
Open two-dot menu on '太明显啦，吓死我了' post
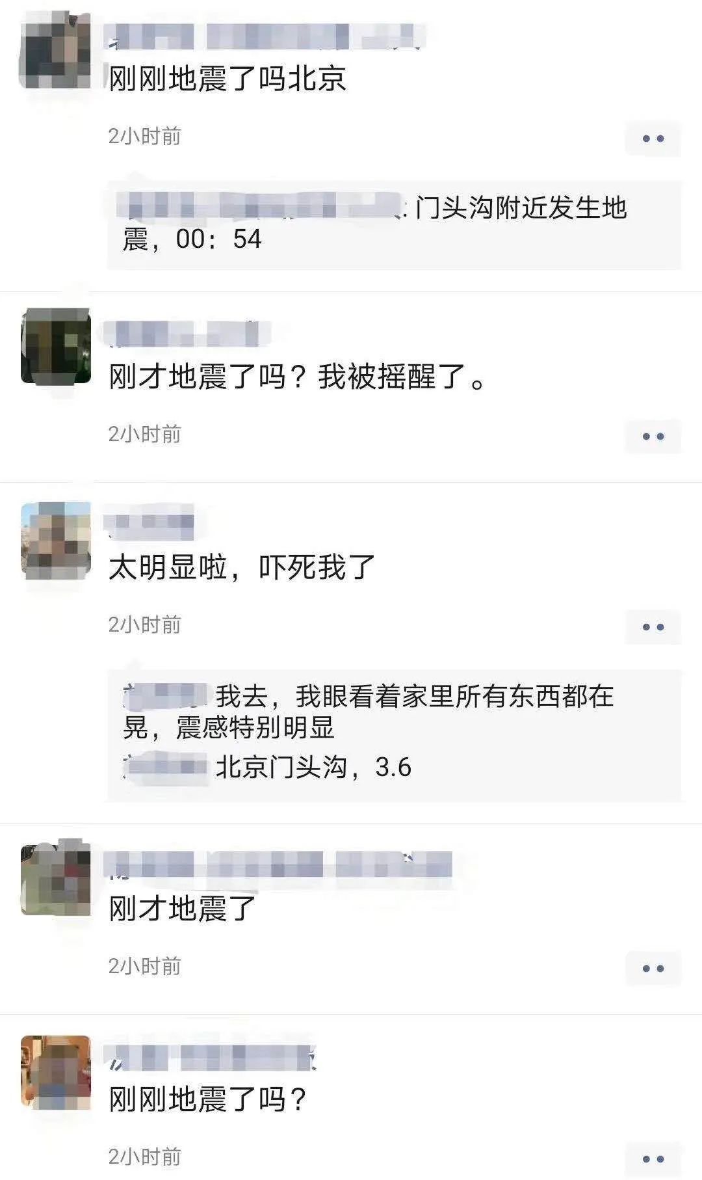click(x=653, y=627)
